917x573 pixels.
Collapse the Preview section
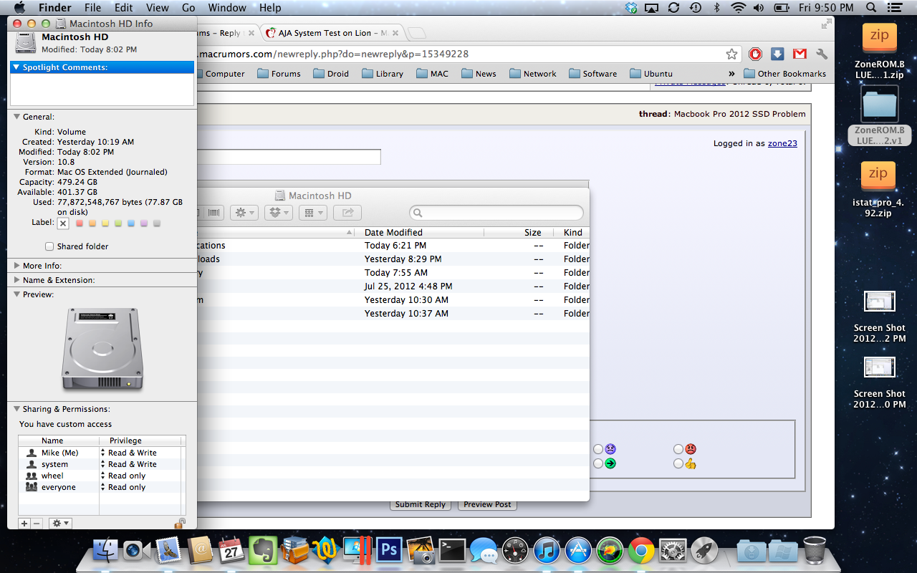(x=16, y=294)
